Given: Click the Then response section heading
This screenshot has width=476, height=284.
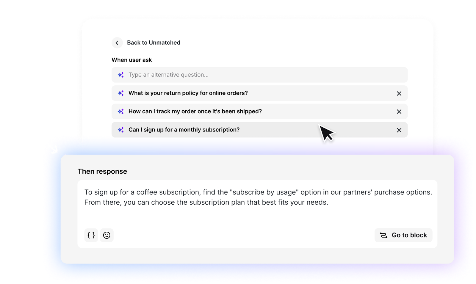Looking at the screenshot, I should click(x=102, y=171).
